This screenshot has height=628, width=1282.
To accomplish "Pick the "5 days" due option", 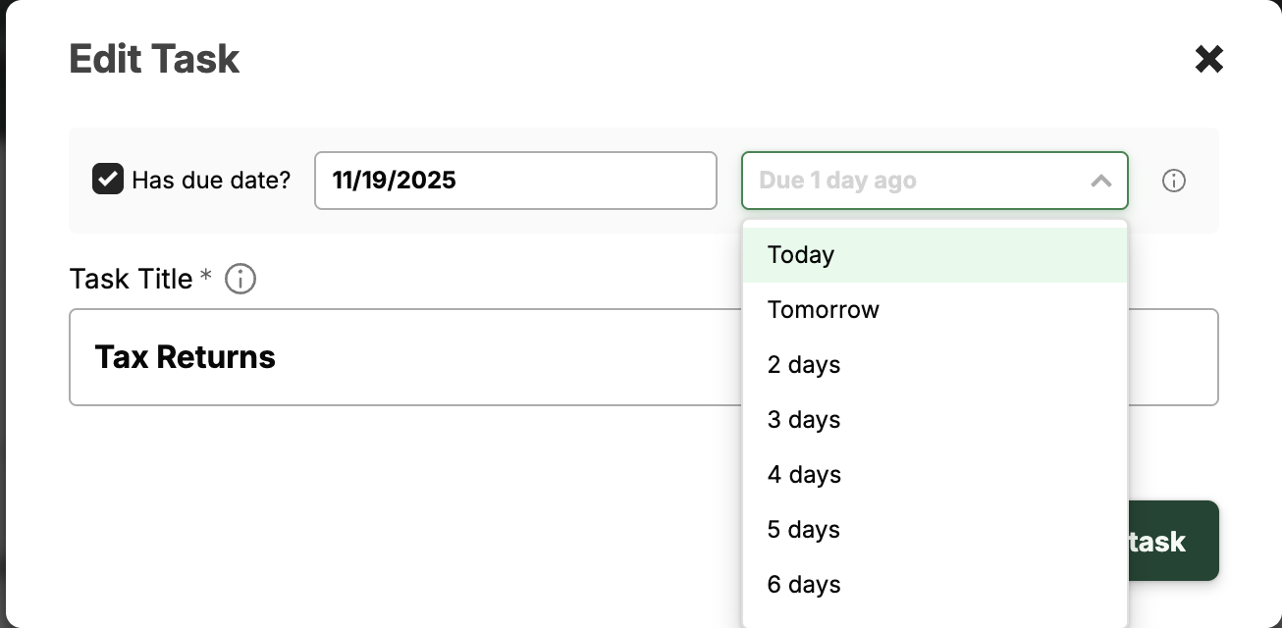I will [804, 530].
